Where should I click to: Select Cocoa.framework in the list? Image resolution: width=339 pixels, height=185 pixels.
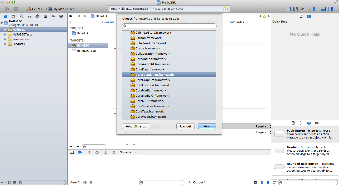click(x=169, y=48)
